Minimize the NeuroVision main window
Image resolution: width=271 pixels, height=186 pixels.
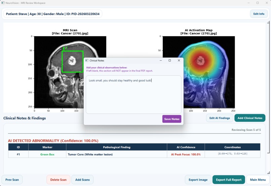[248, 3]
